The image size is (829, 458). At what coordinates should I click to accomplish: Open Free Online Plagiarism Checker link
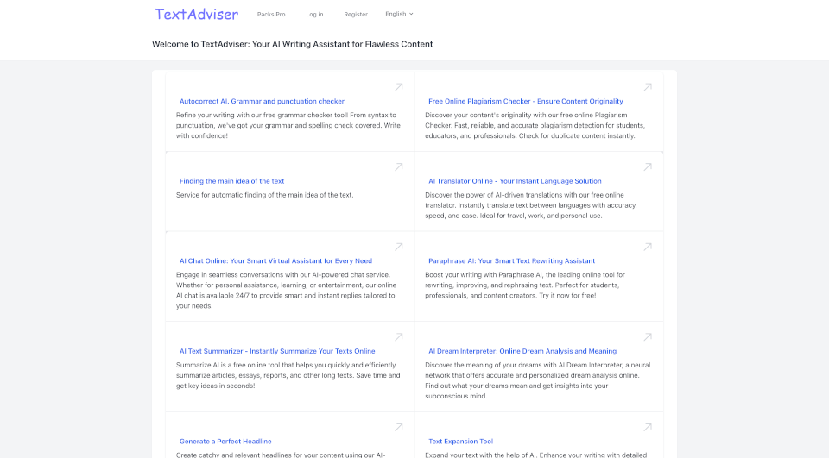click(526, 102)
